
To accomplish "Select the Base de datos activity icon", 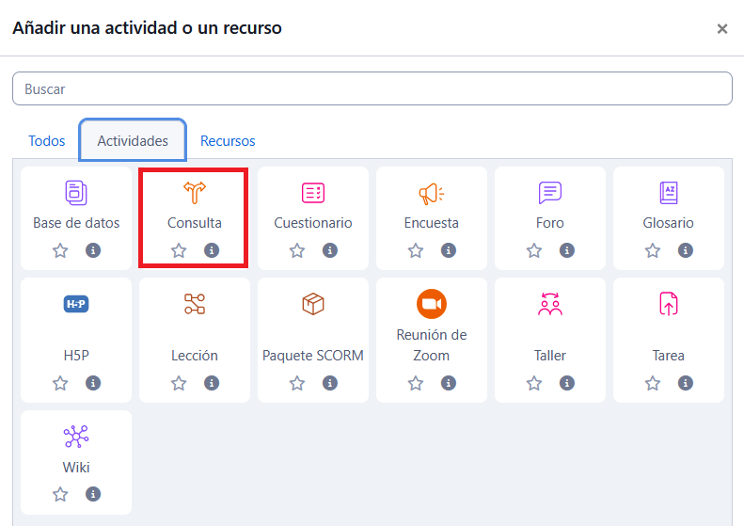I will [x=76, y=193].
